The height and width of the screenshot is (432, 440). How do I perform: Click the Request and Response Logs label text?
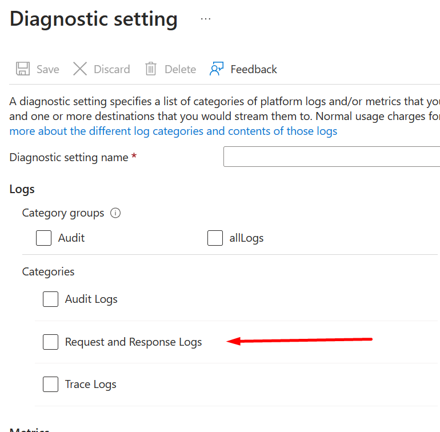click(133, 342)
